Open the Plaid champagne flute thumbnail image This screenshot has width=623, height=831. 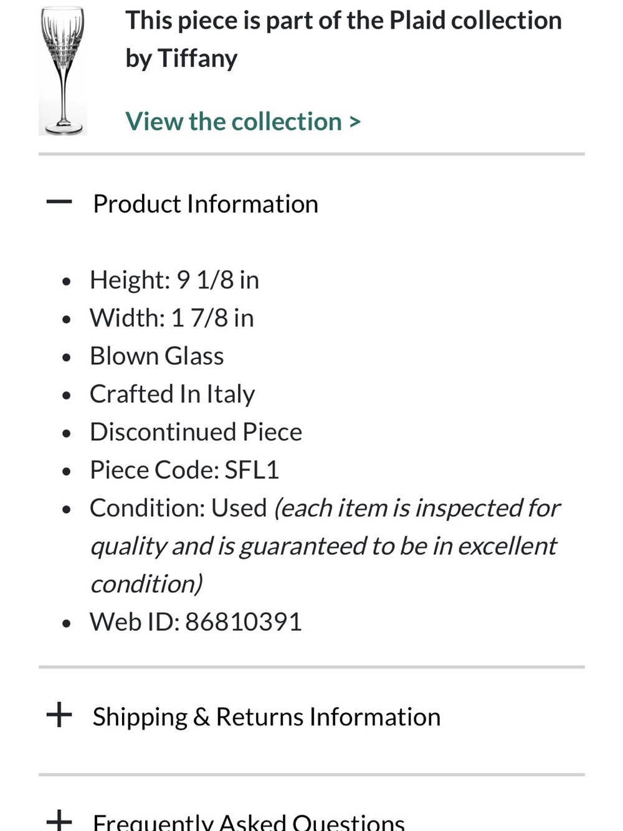(x=63, y=70)
